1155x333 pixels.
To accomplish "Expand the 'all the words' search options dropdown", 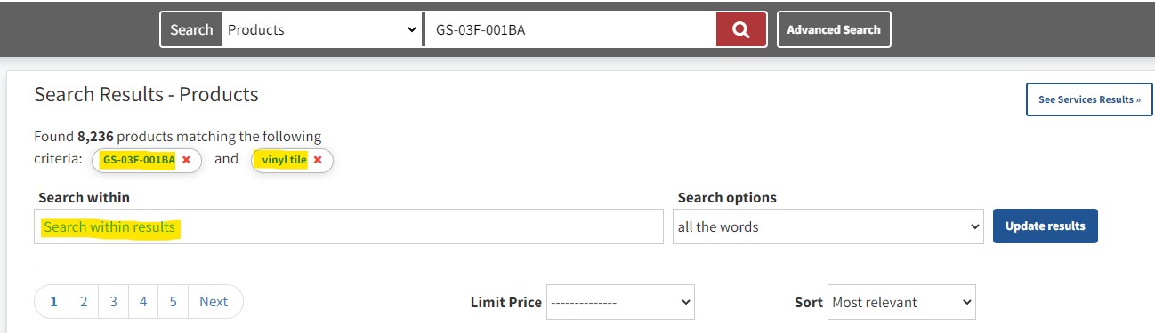I will (x=828, y=226).
